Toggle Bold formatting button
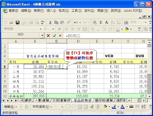The image size is (153, 116). pos(59,29)
